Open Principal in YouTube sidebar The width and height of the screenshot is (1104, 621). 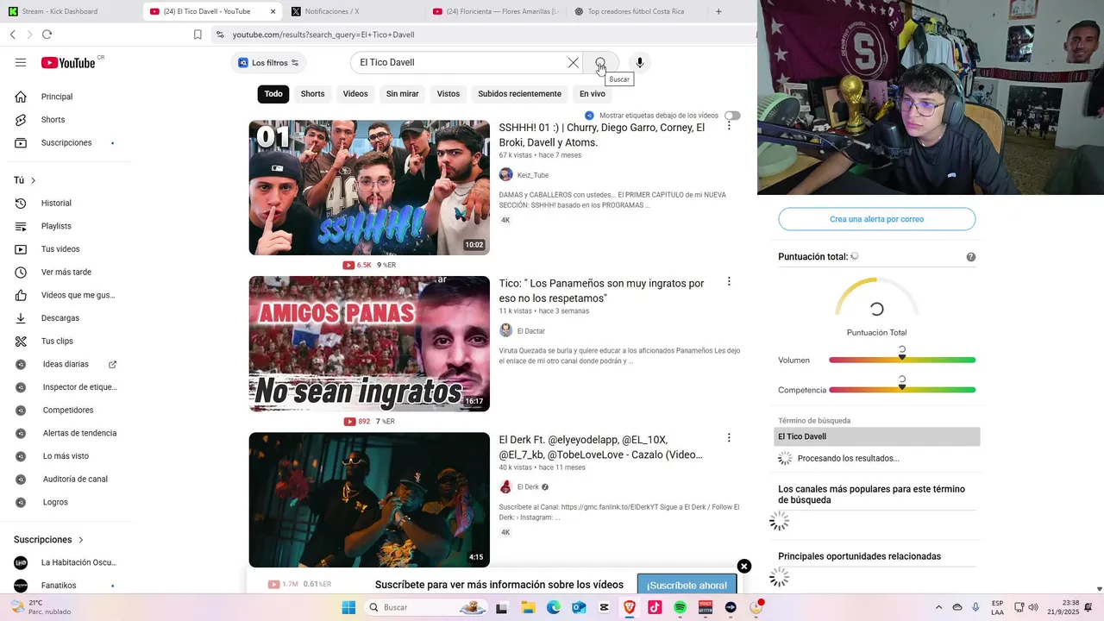[57, 97]
